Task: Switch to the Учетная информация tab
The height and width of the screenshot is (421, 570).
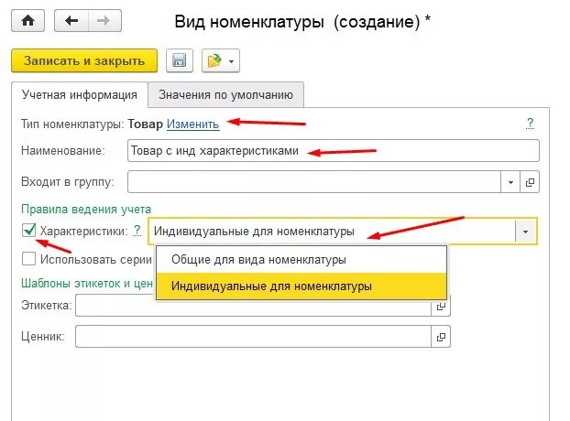Action: (x=80, y=95)
